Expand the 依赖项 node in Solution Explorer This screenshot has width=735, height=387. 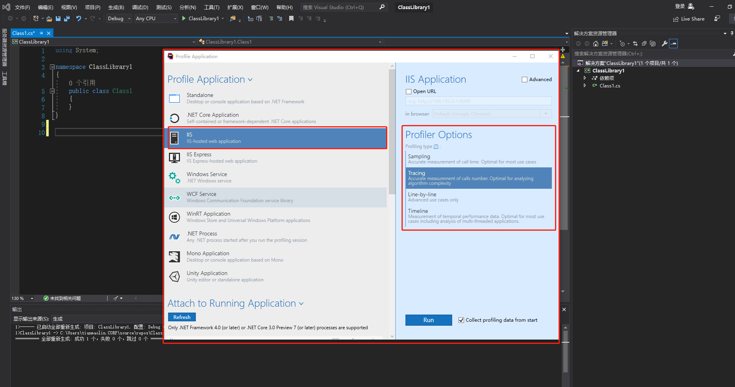[x=585, y=78]
